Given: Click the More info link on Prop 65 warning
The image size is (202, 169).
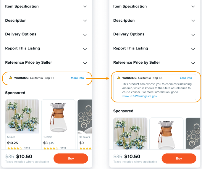Looking at the screenshot, I should tap(77, 78).
